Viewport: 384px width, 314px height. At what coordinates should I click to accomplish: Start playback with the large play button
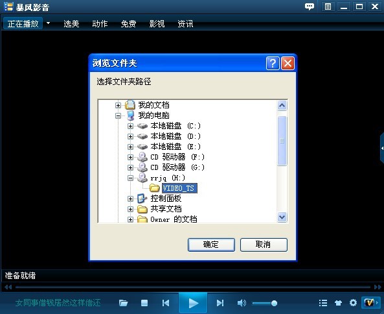[x=193, y=304]
